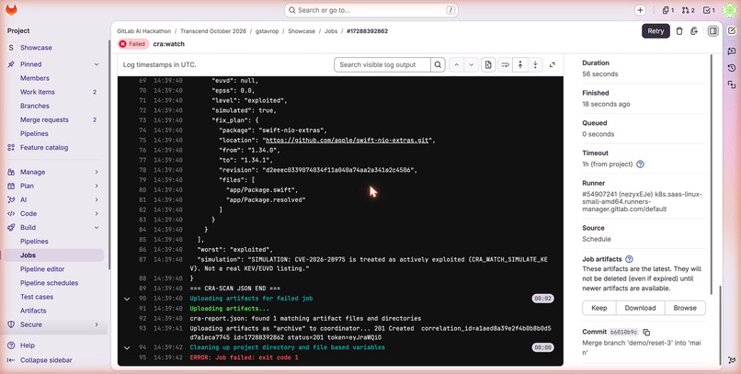
Task: Click the sessions icon on right rail
Action: 732,85
